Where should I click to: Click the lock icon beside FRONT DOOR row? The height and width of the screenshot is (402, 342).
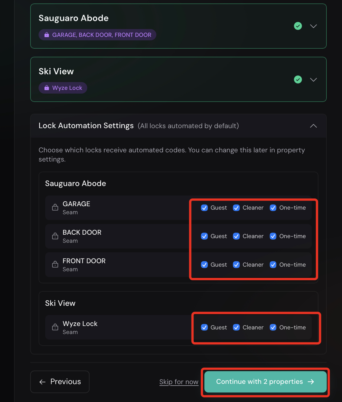tap(55, 265)
